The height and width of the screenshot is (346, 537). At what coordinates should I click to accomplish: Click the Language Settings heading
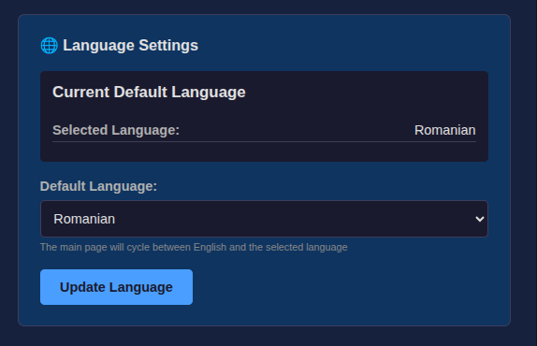tap(130, 46)
